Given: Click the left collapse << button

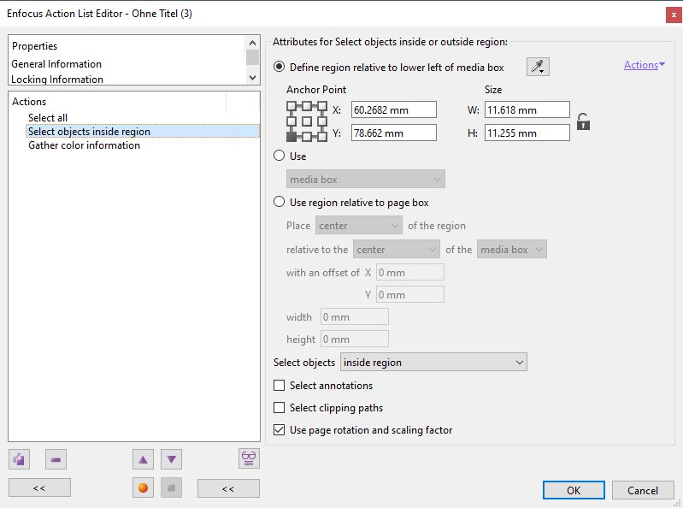Looking at the screenshot, I should tap(39, 488).
